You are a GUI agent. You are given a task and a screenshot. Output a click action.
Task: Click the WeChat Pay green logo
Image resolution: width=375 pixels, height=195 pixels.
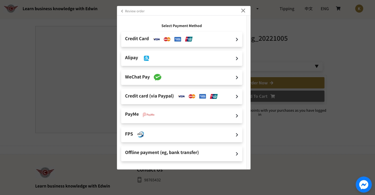(x=158, y=77)
